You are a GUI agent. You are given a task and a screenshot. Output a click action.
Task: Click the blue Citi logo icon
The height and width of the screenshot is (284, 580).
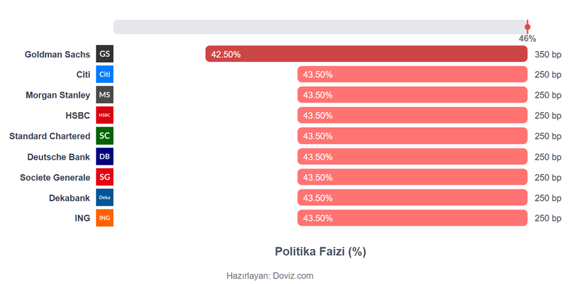[104, 74]
